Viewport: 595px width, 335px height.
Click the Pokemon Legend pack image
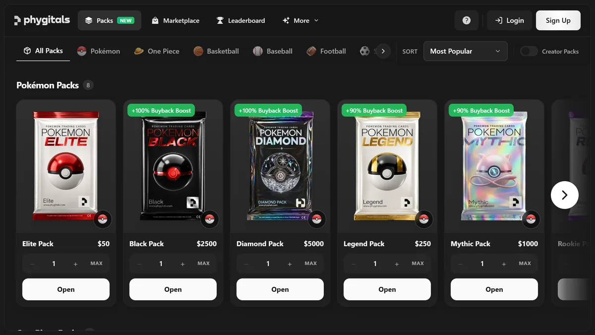[x=387, y=166]
